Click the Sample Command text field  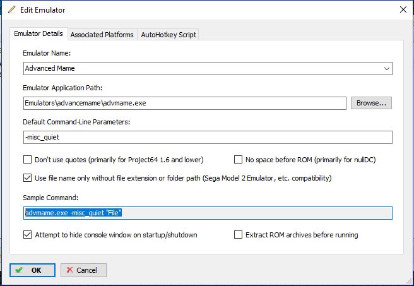coord(208,213)
